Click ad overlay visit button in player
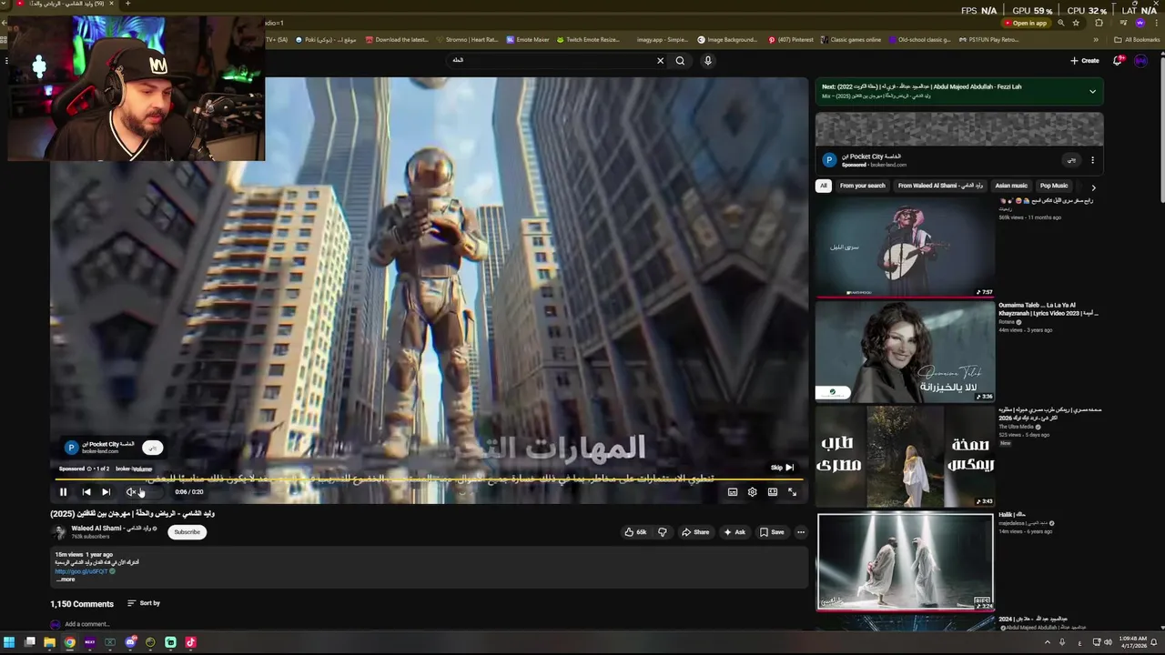1165x655 pixels. (153, 448)
